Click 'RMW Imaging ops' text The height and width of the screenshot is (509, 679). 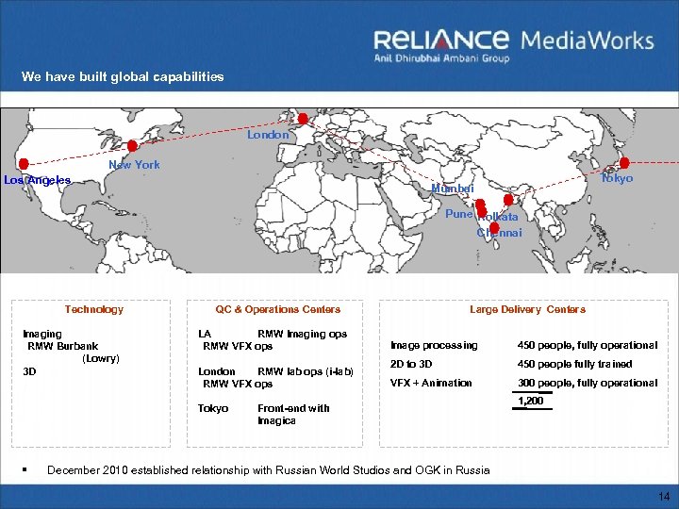pyautogui.click(x=303, y=334)
